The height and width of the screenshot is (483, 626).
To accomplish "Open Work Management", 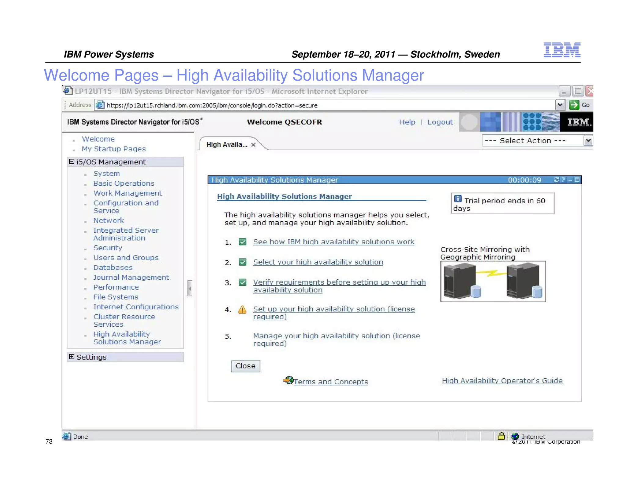I will tap(128, 193).
